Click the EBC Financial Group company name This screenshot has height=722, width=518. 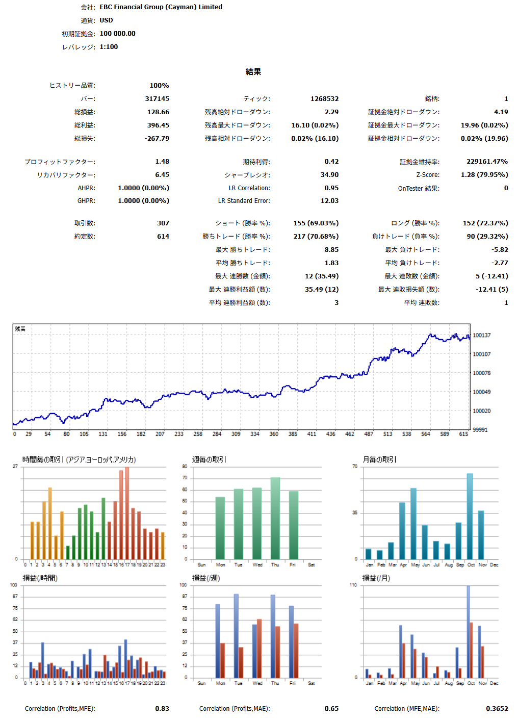pyautogui.click(x=161, y=7)
